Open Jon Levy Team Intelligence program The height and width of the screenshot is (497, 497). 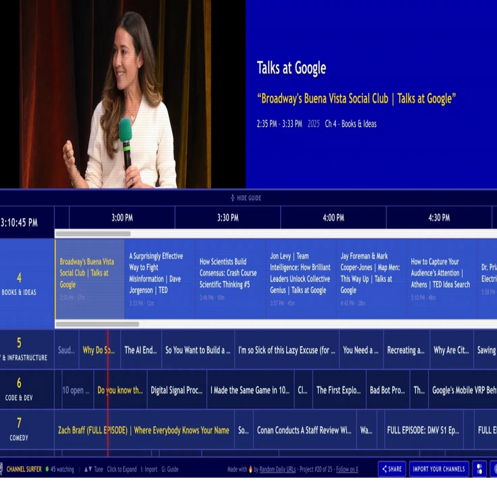301,279
